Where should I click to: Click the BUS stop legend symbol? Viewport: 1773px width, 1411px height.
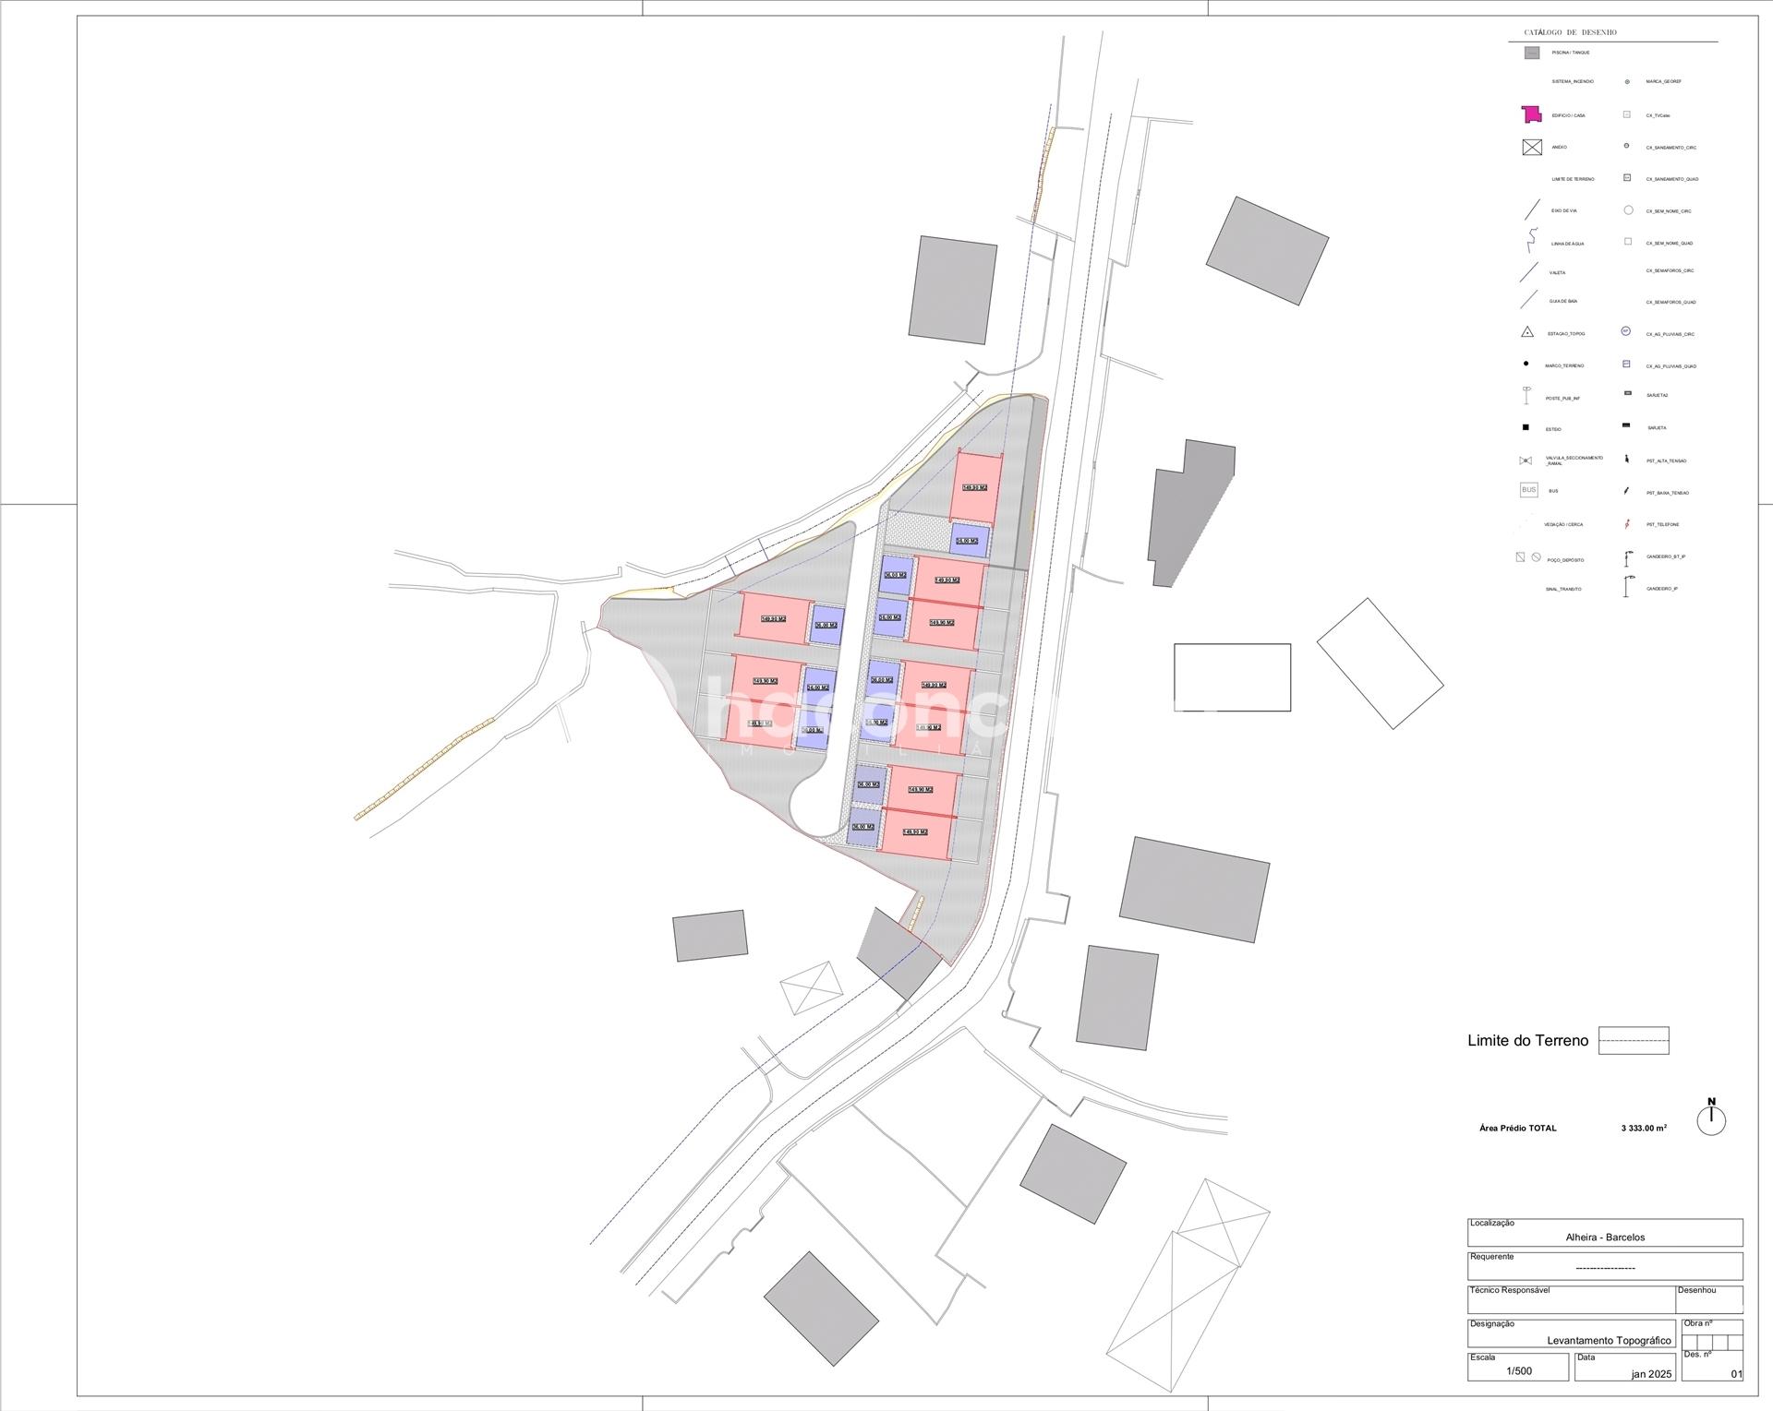1529,490
